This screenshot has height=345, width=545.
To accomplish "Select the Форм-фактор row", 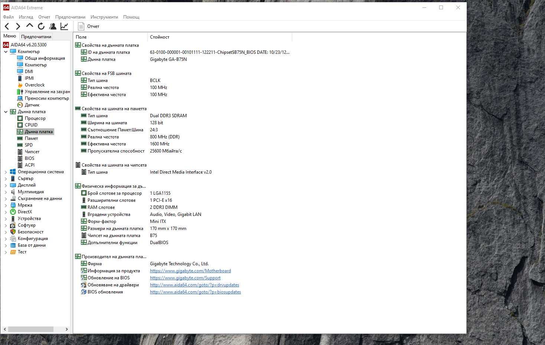I will click(x=183, y=221).
